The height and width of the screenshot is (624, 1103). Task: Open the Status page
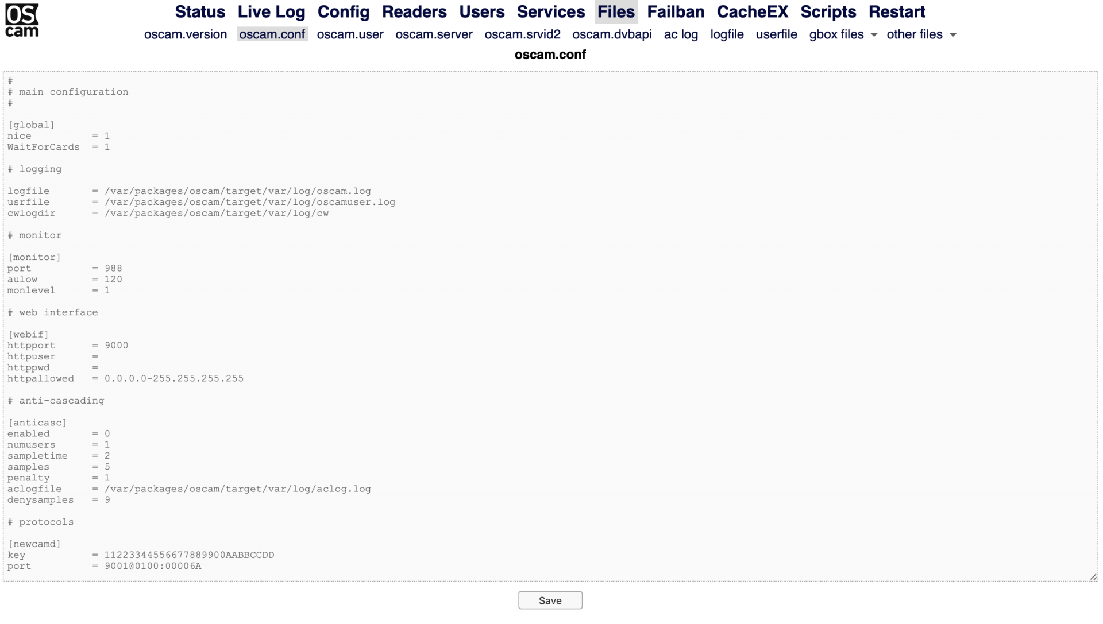coord(200,11)
